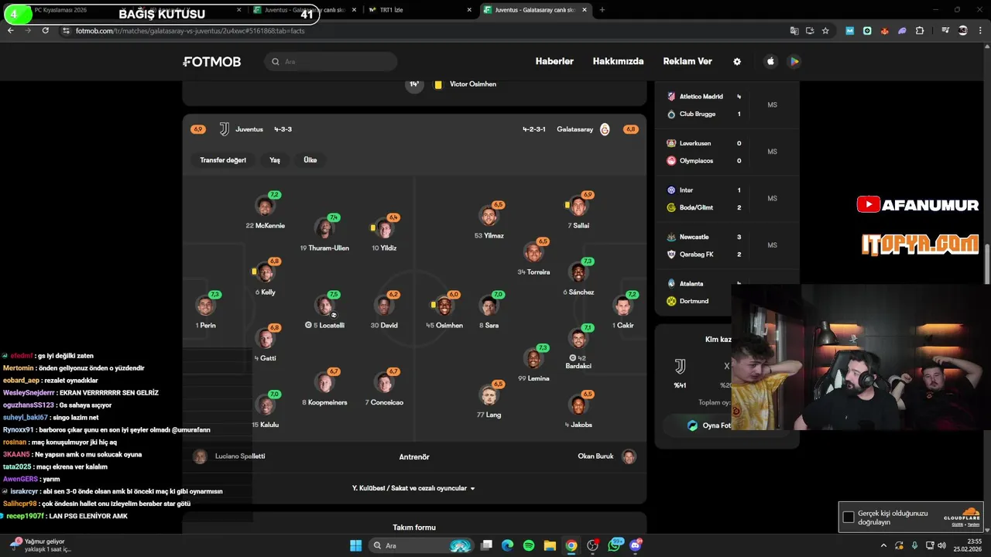The width and height of the screenshot is (991, 557).
Task: Click Lang's player avatar
Action: pos(489,395)
